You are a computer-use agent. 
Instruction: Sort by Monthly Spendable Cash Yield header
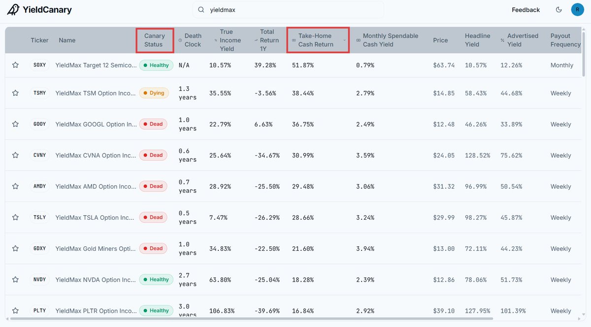tap(391, 40)
